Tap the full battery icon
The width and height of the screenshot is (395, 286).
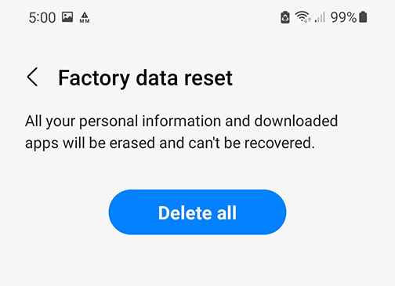click(363, 17)
